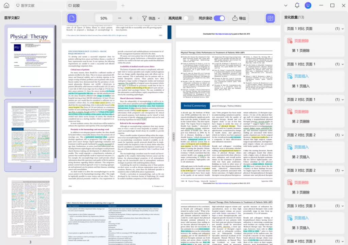Click the 导出 export button
The height and width of the screenshot is (245, 348).
tap(239, 18)
